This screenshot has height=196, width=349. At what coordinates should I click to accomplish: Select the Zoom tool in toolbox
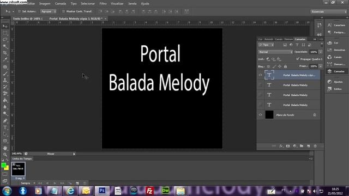5,155
